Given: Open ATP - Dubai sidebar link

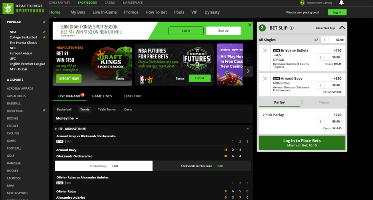Looking at the screenshot, I should (18, 69).
